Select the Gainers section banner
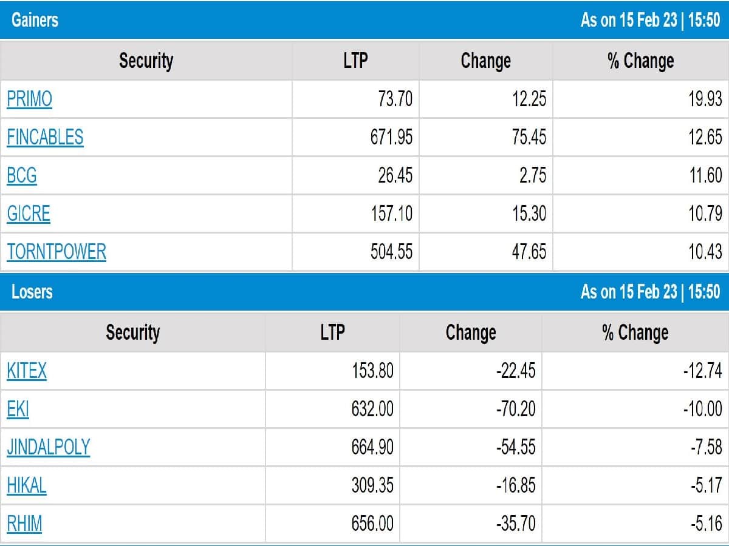Viewport: 729px width, 546px height. tap(35, 20)
